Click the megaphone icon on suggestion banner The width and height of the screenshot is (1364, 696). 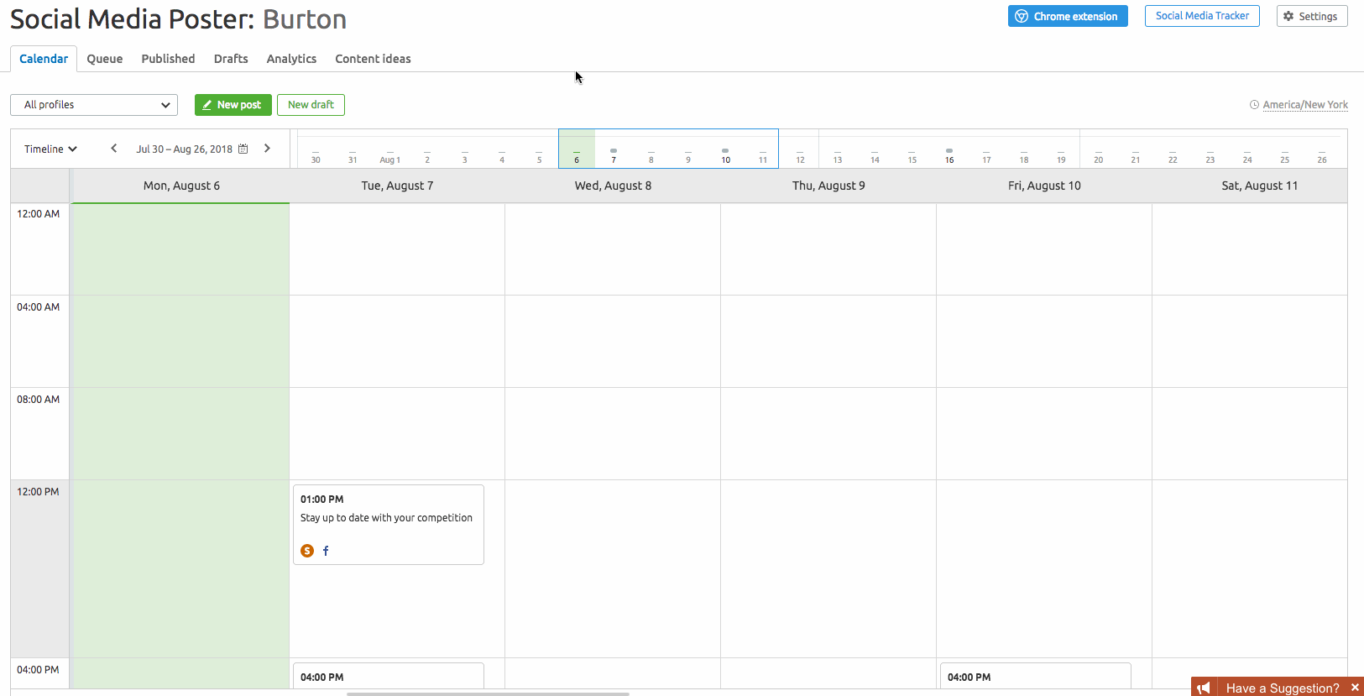point(1204,688)
